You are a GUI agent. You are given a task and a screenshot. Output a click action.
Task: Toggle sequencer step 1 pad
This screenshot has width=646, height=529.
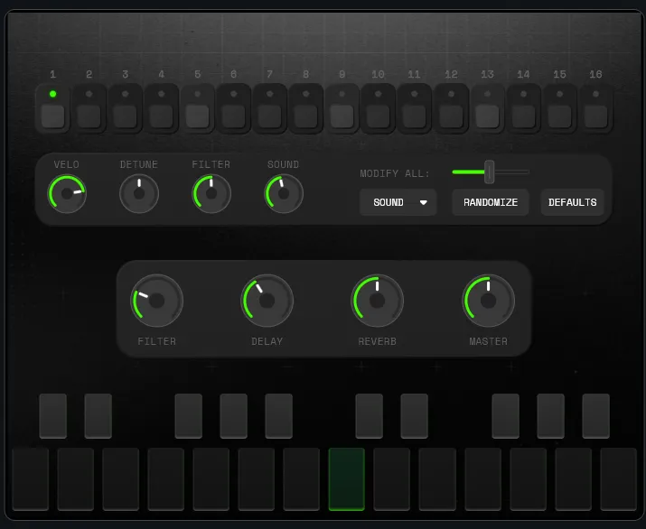point(52,116)
